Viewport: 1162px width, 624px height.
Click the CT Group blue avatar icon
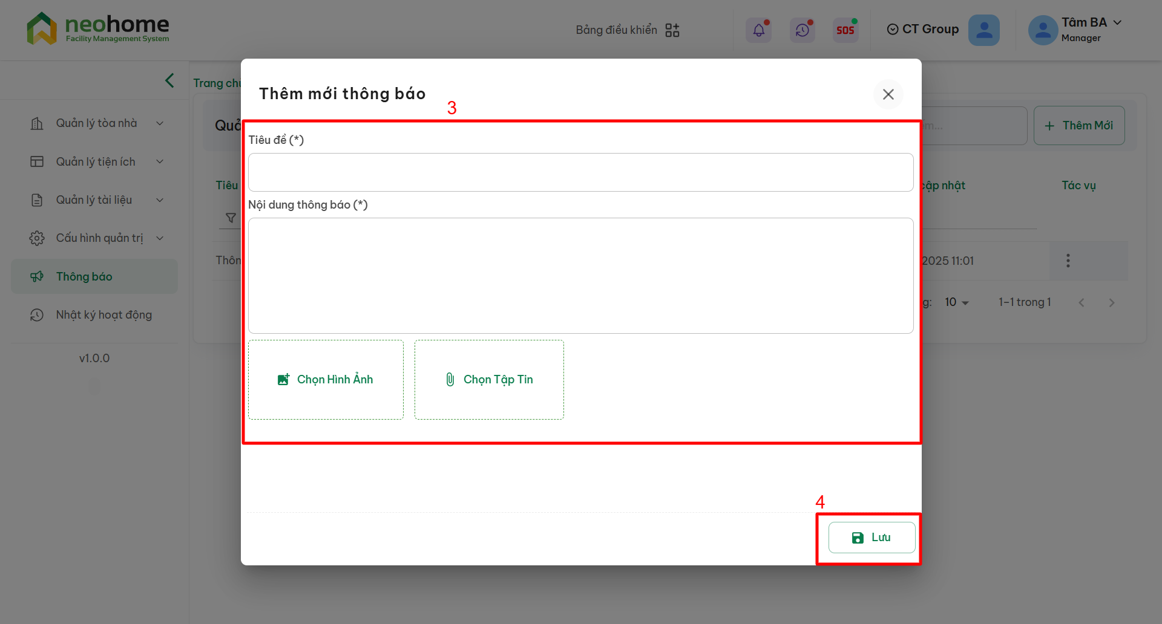pyautogui.click(x=983, y=30)
